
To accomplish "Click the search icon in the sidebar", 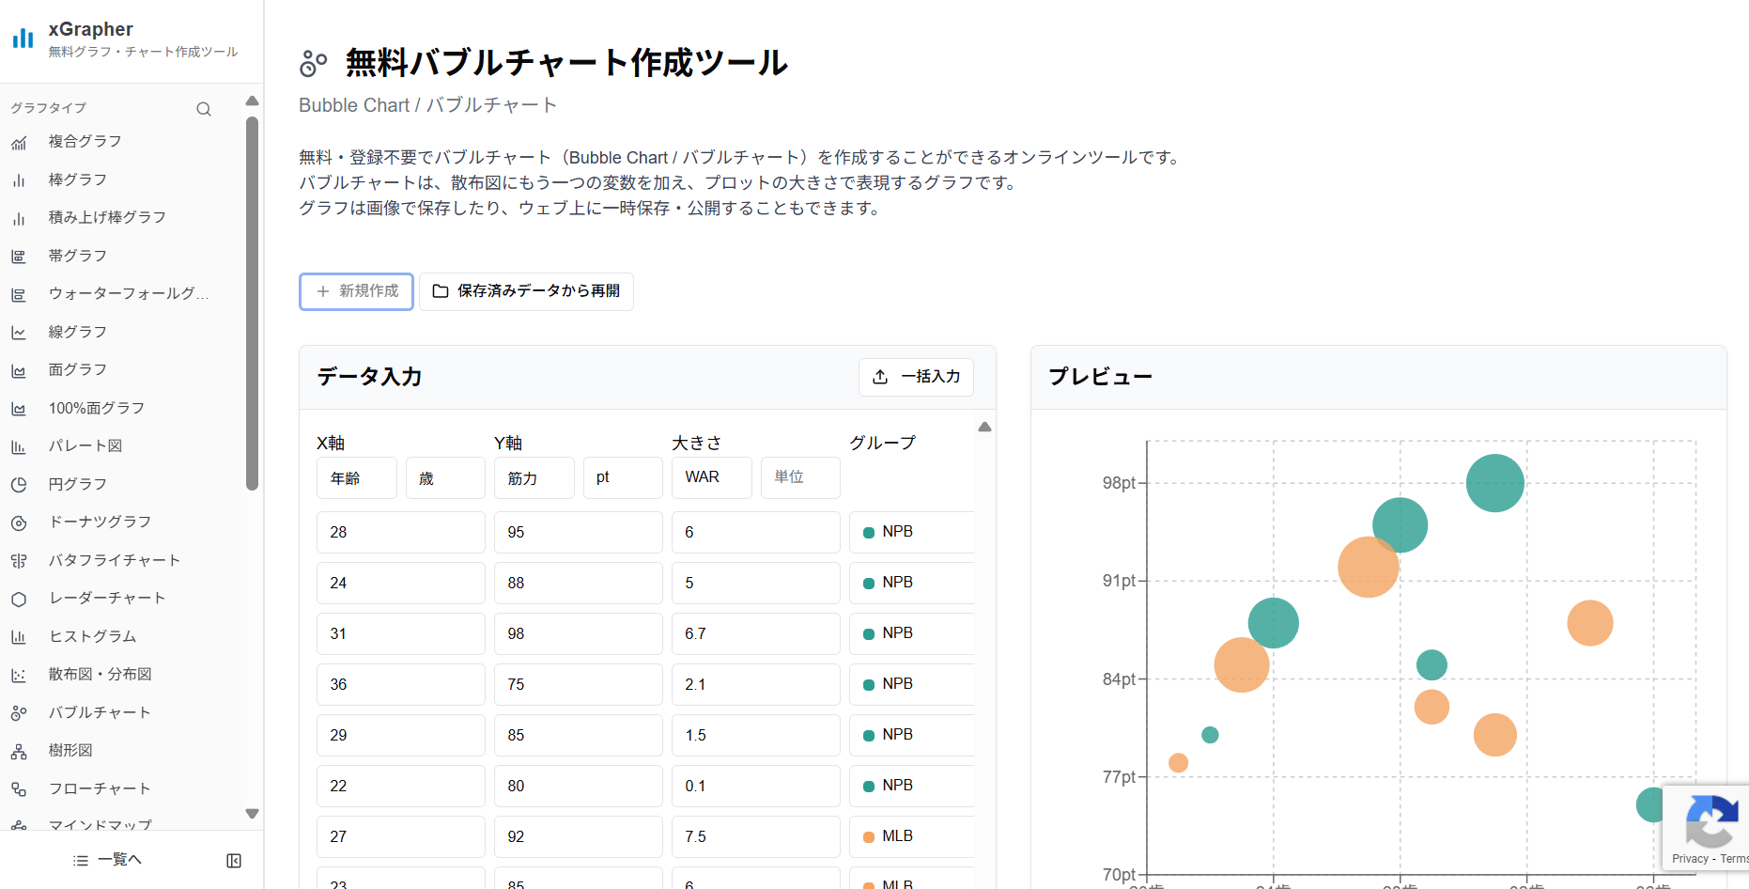I will (x=204, y=108).
